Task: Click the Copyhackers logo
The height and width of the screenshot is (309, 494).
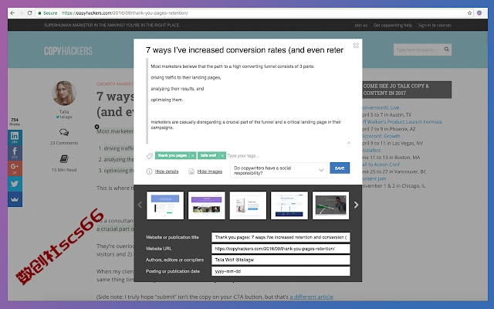Action: (x=68, y=51)
